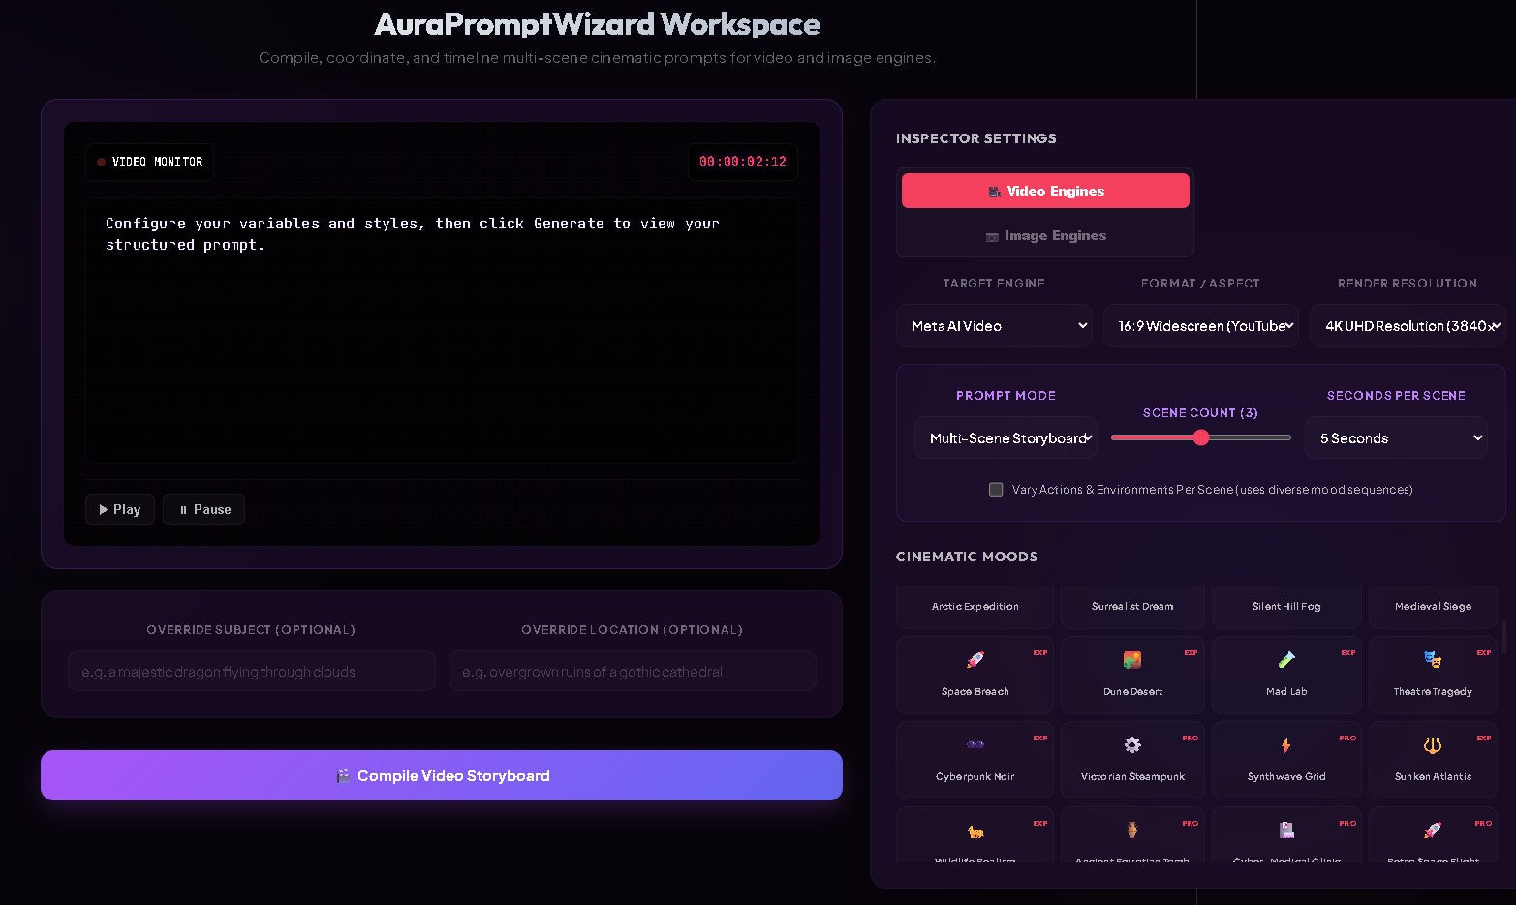Click the generated prompt text area
The width and height of the screenshot is (1516, 905).
(x=442, y=330)
